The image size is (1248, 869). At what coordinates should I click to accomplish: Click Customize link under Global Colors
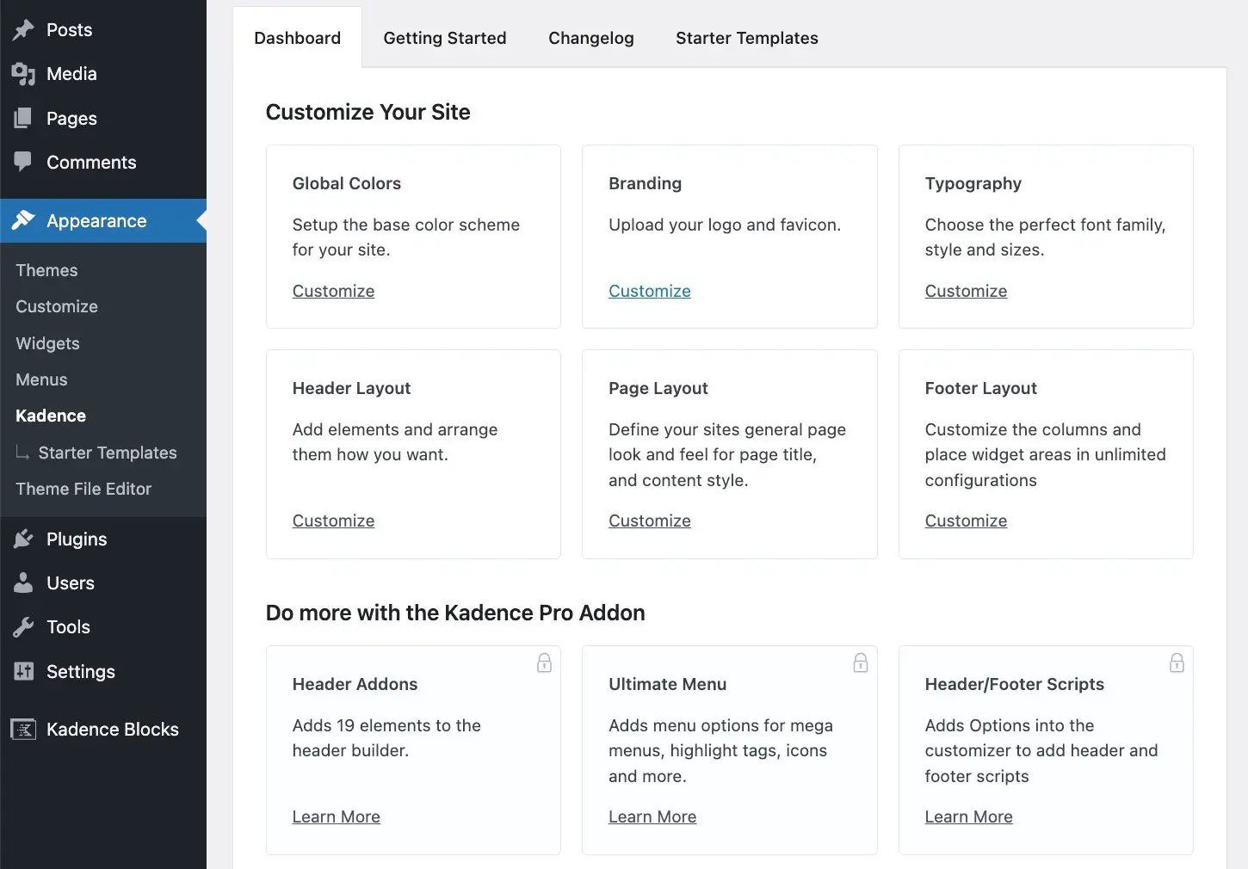click(x=333, y=291)
